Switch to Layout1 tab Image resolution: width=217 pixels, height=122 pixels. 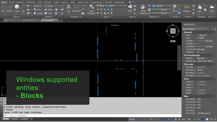pos(15,119)
